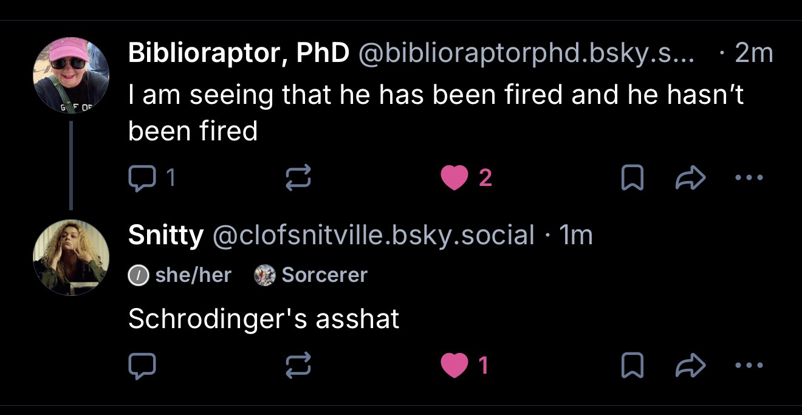Open the post text 'Schrodinger's asshat'
802x415 pixels.
pyautogui.click(x=264, y=319)
